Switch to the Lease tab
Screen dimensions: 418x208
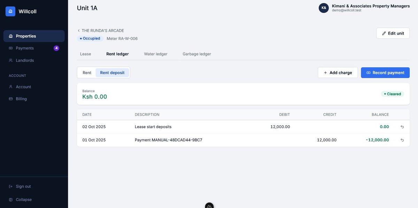(x=85, y=54)
